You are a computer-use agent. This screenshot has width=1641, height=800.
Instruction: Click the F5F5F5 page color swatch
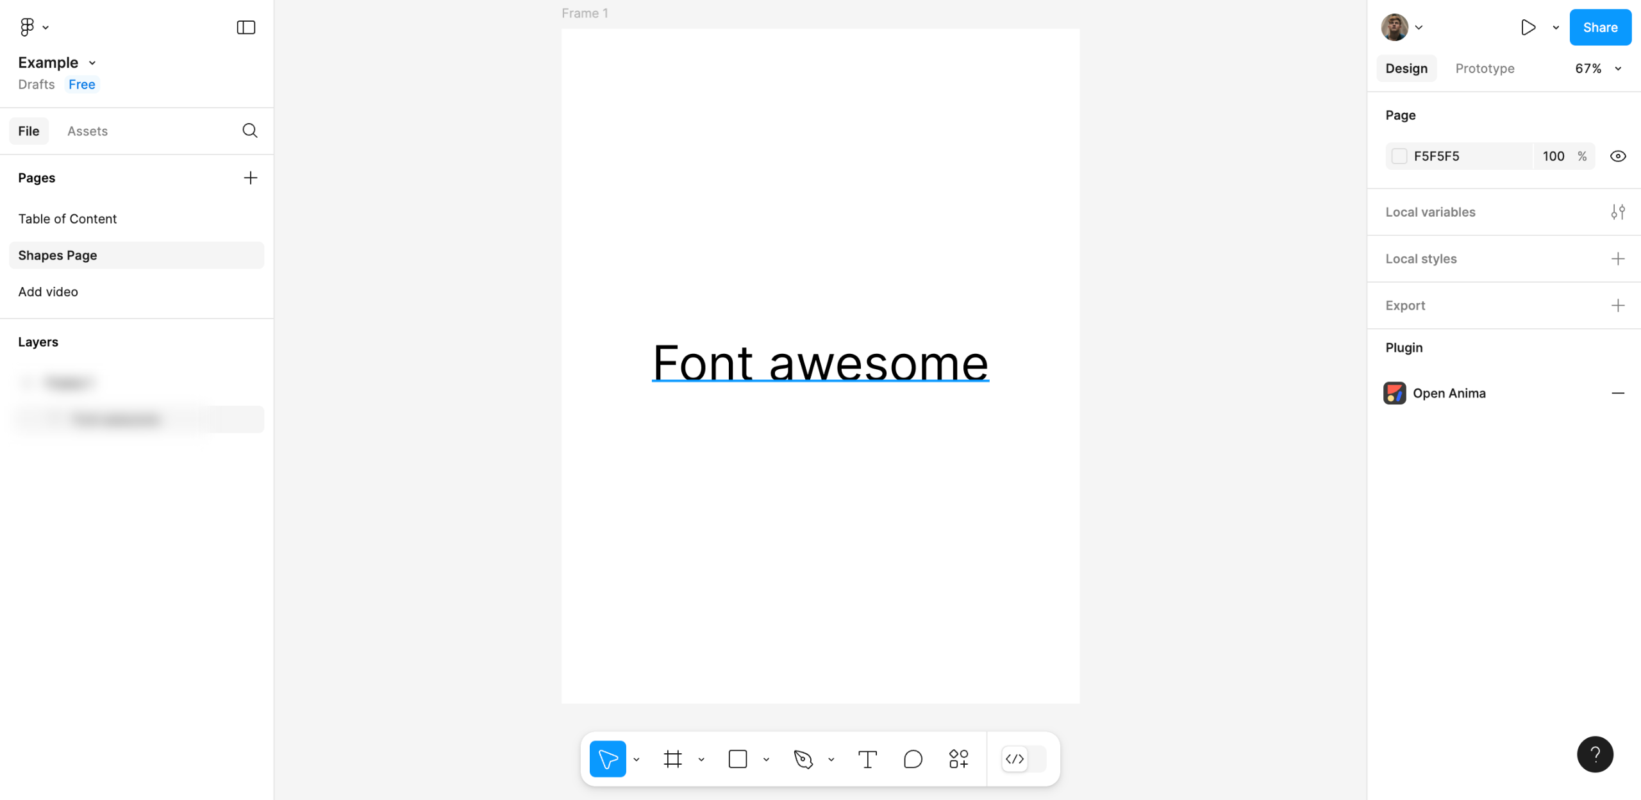pyautogui.click(x=1399, y=156)
